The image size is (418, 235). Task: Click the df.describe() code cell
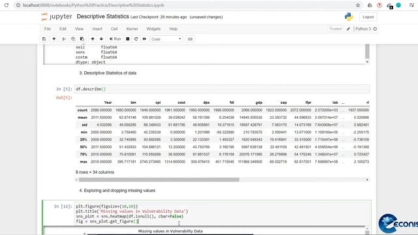tap(222, 89)
